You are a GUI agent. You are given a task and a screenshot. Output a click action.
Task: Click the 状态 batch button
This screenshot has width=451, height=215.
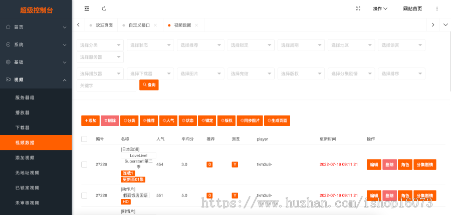188,121
